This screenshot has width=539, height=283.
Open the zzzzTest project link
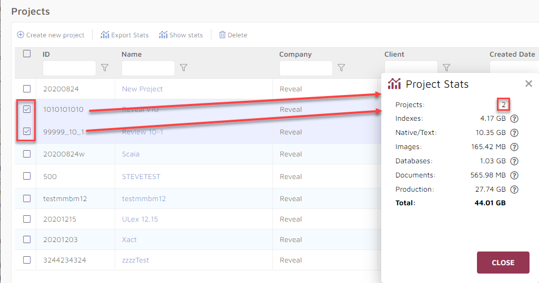click(x=136, y=260)
